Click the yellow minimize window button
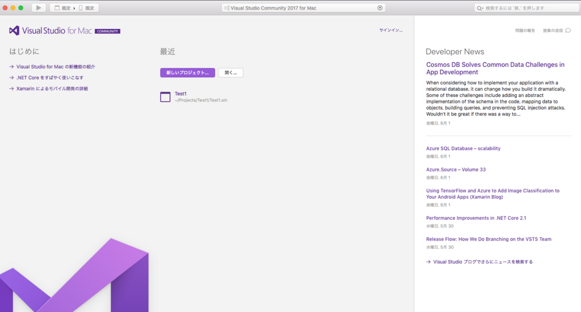This screenshot has height=312, width=581. click(13, 8)
